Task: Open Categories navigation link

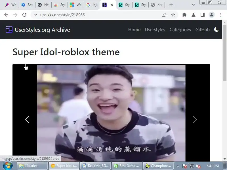Action: (x=180, y=30)
